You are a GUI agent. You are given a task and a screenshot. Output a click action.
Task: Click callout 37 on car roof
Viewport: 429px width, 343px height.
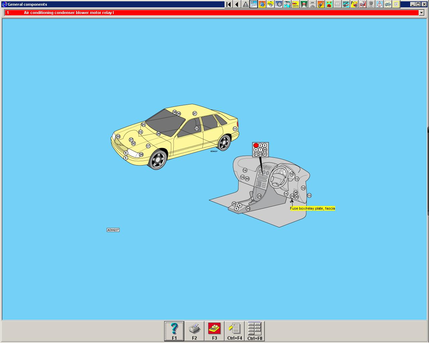[195, 114]
